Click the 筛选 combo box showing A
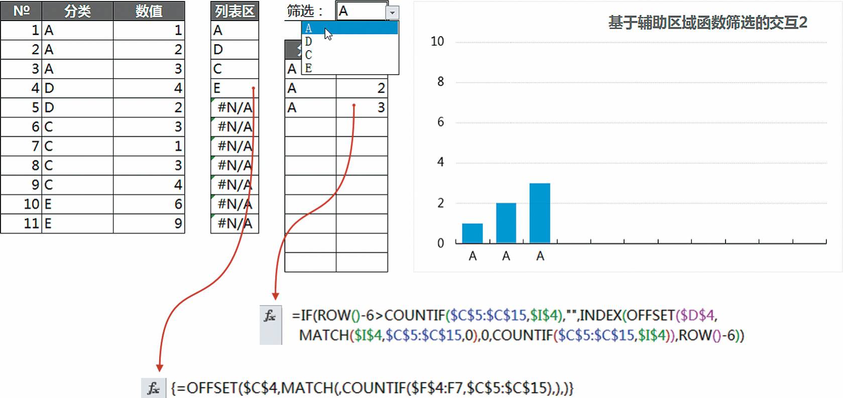Screen dimensions: 843x398 (360, 11)
